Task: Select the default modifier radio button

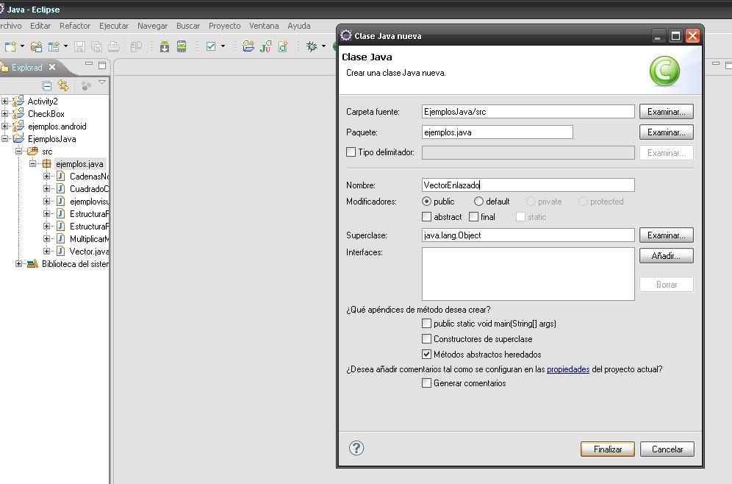Action: click(x=478, y=202)
